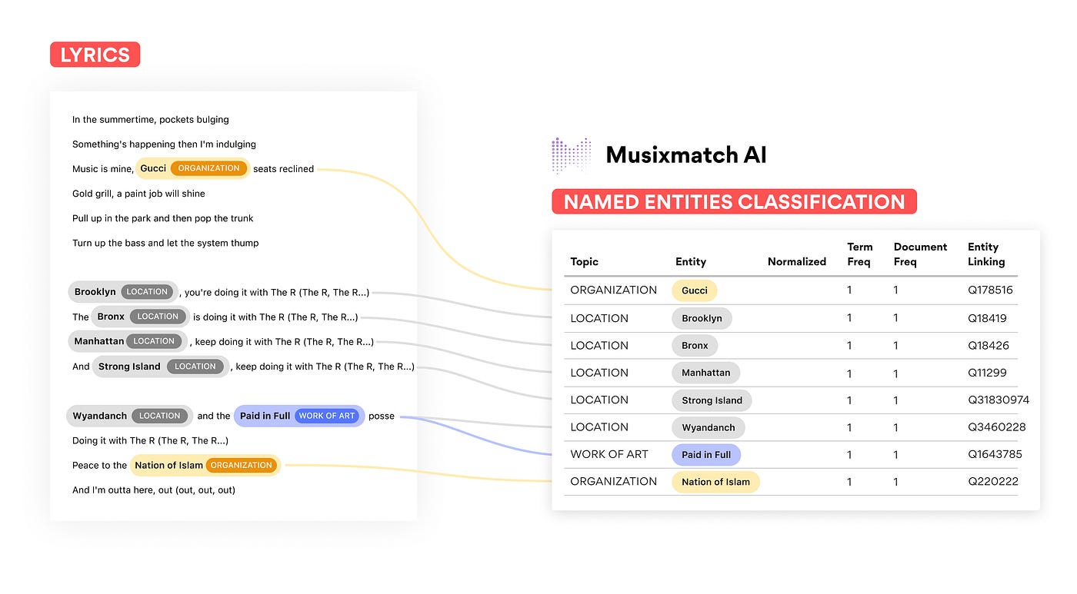Click Paid in Full words in the lyrics
This screenshot has width=1077, height=594.
coord(265,416)
